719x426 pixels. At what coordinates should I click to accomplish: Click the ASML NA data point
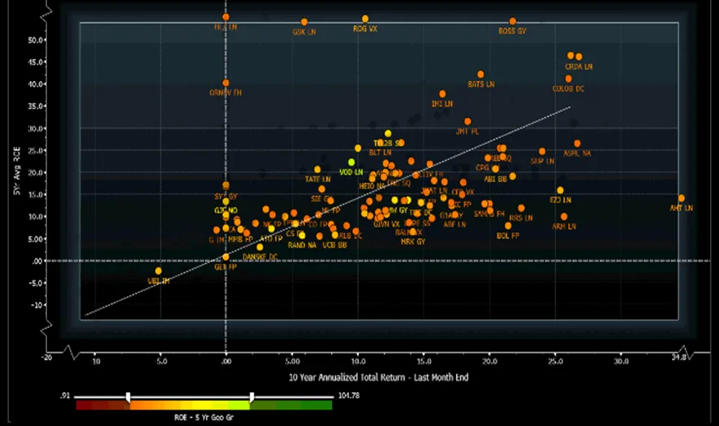tap(577, 143)
